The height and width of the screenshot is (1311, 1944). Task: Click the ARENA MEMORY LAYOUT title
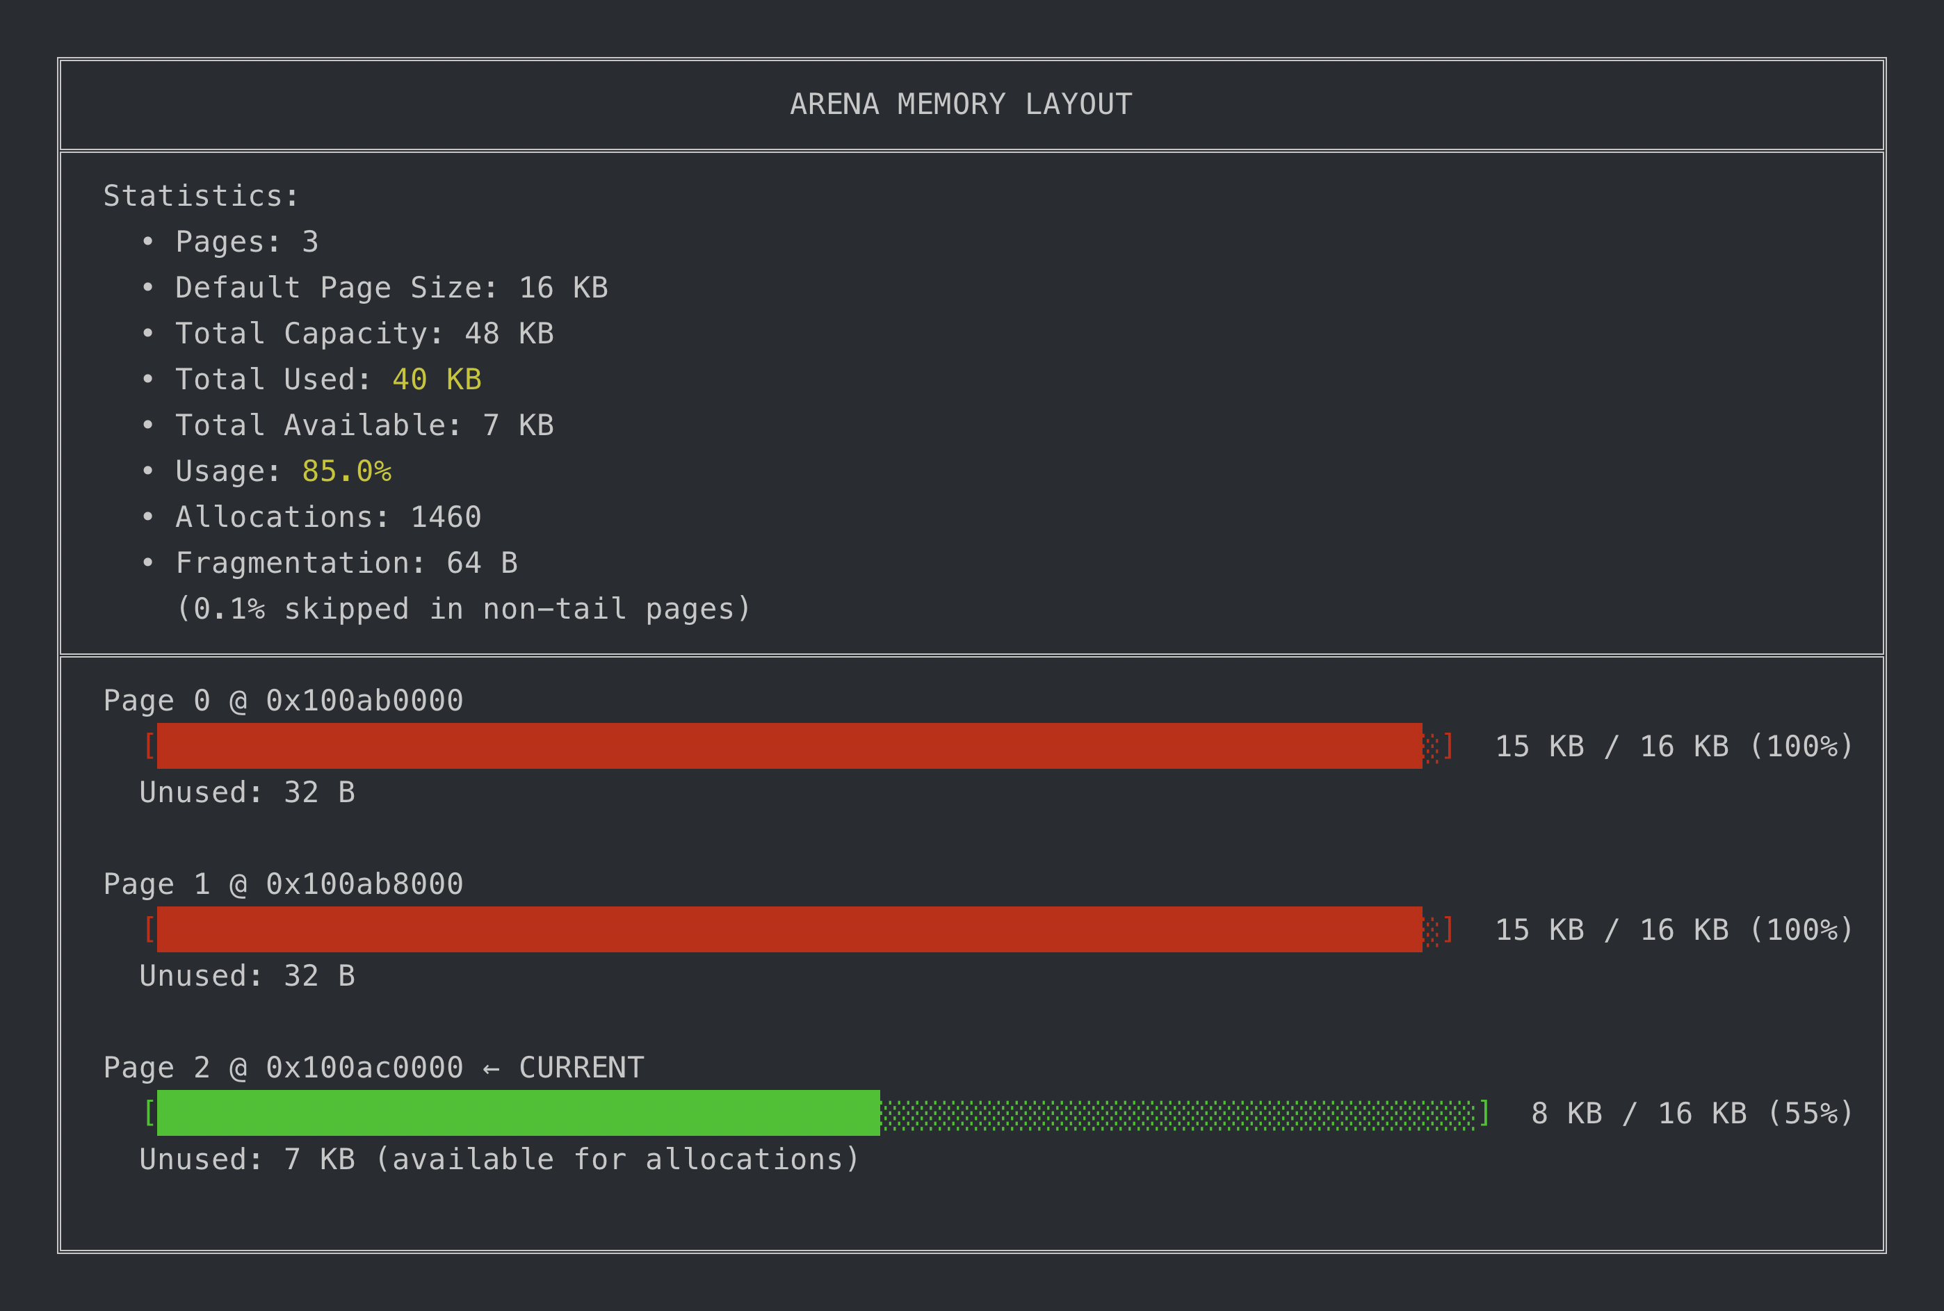coord(961,104)
